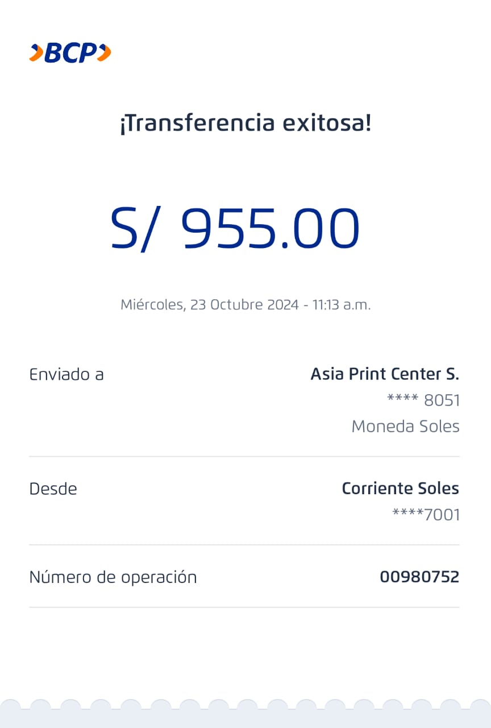Select the Corriente Soles source account

(400, 489)
